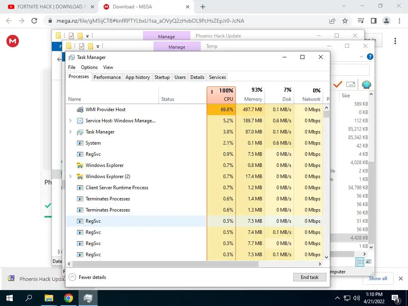Select the highlighted RegSvc 0.5% 7.5 MB row
Screen dimensions: 408x306
(x=194, y=221)
